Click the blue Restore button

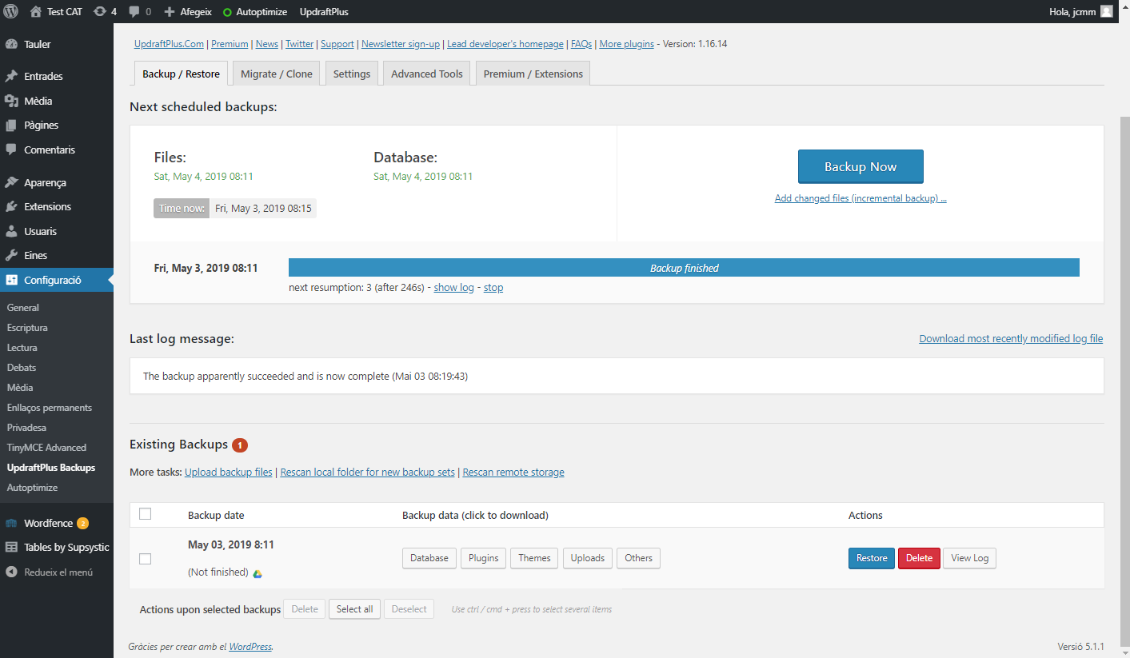click(x=872, y=558)
